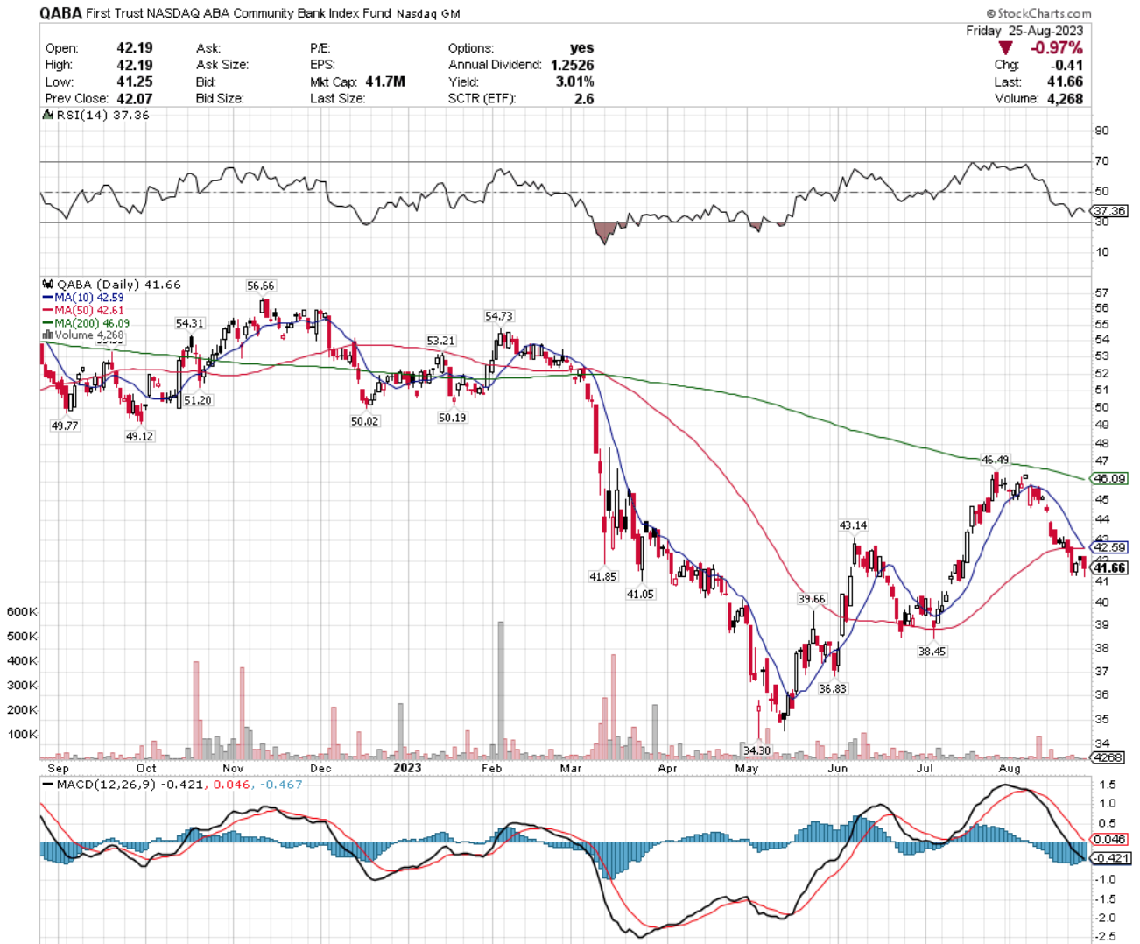The height and width of the screenshot is (944, 1140).
Task: Click the RSI axis value tag 37.36
Action: [1110, 211]
